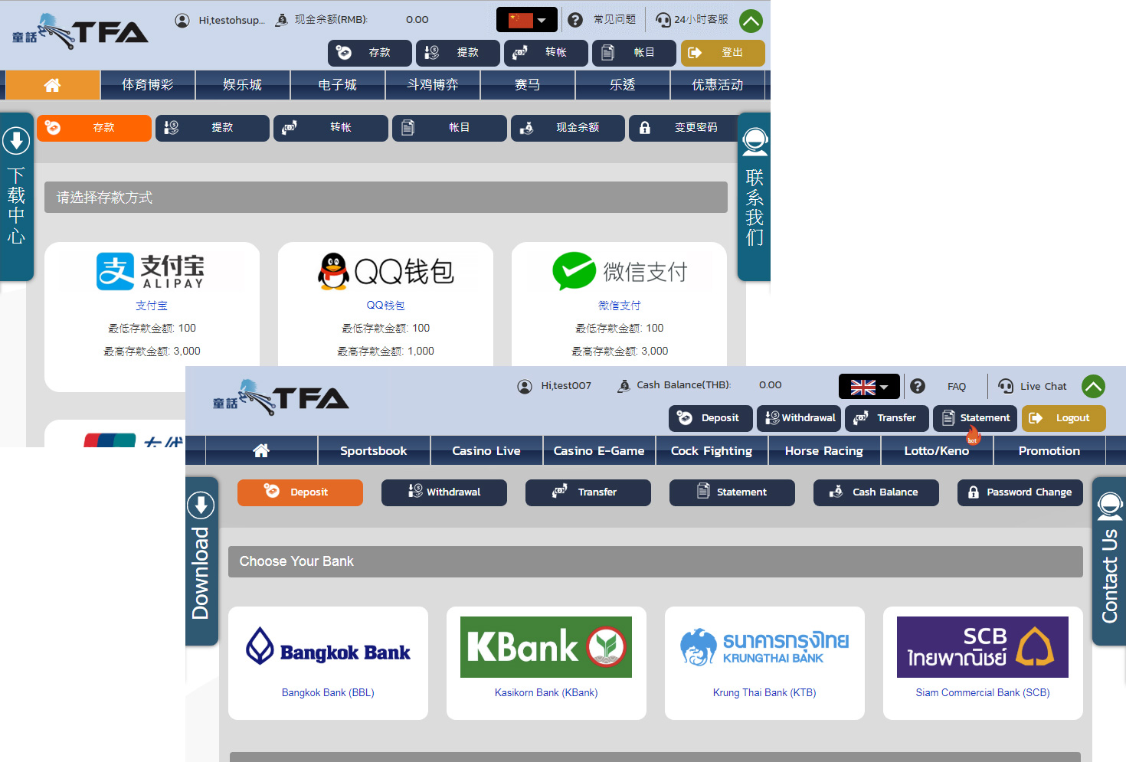Viewport: 1126px width, 762px height.
Task: Open 娱乐城 menu
Action: (243, 85)
